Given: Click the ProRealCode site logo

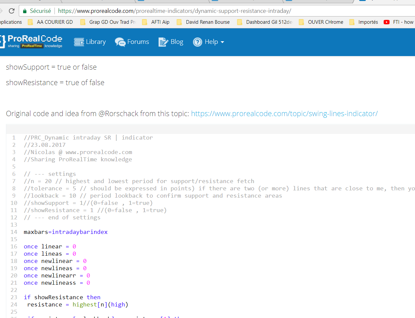Looking at the screenshot, I should 31,42.
